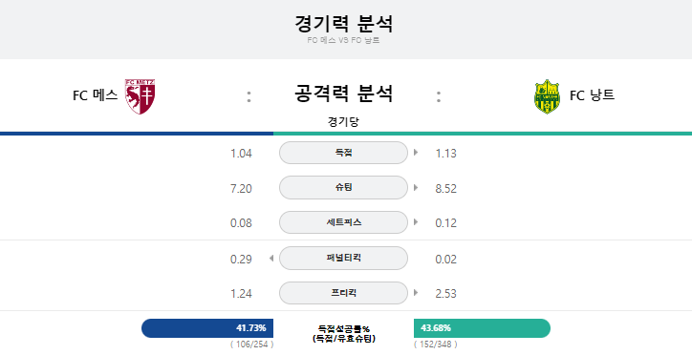Screen dimensions: 692x355
Task: Click the FC Nantes yellow-green crest logo
Action: tap(547, 97)
